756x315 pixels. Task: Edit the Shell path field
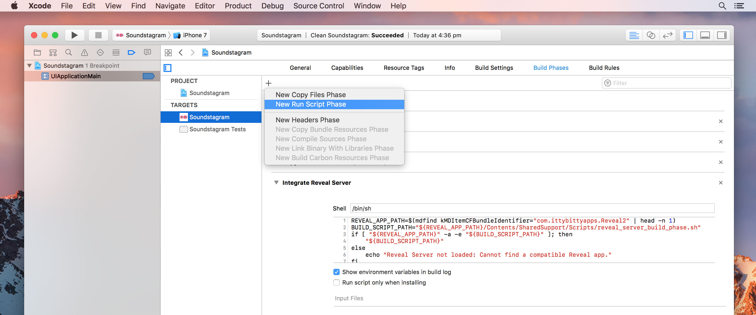(532, 208)
